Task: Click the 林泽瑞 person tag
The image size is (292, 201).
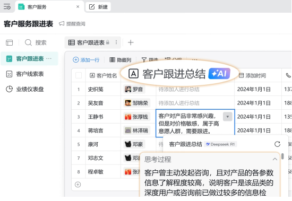Action: (x=136, y=130)
